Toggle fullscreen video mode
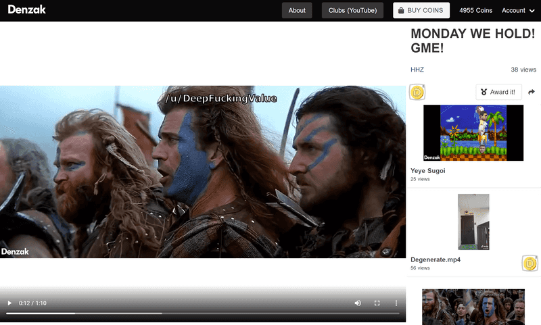This screenshot has width=541, height=325. click(377, 303)
